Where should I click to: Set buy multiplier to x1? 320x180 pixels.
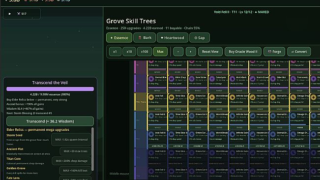click(x=115, y=52)
